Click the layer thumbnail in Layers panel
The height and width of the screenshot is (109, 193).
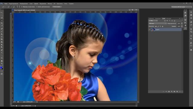point(153,30)
